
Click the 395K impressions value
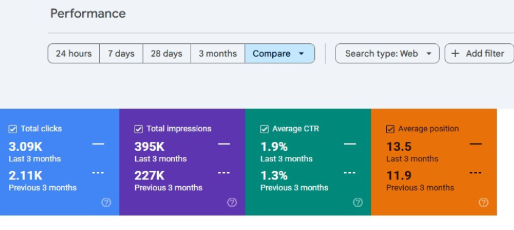149,147
